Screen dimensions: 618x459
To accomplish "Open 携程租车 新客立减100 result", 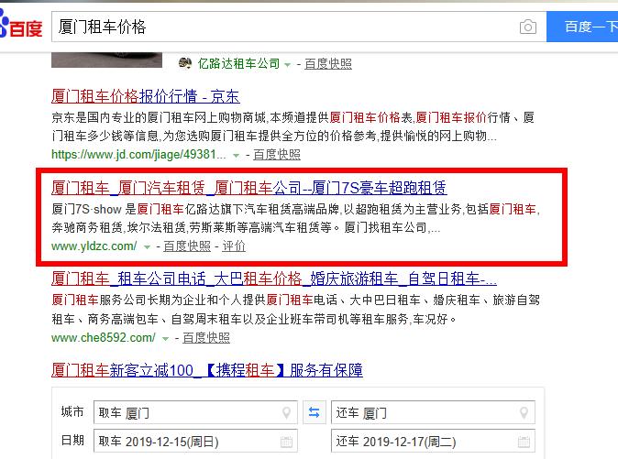I will click(x=207, y=370).
